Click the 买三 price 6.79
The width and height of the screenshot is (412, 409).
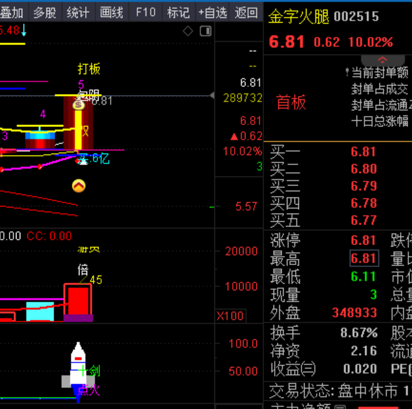(x=364, y=186)
